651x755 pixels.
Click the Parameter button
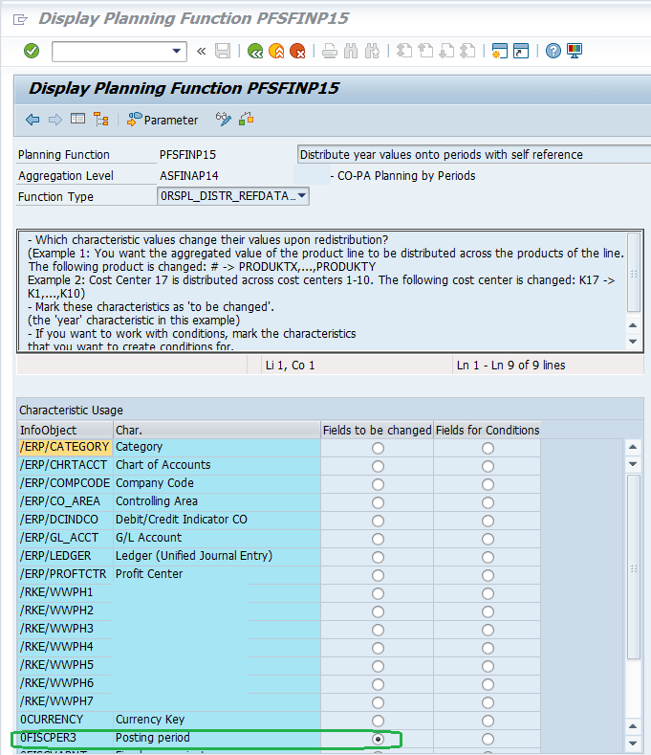coord(163,120)
